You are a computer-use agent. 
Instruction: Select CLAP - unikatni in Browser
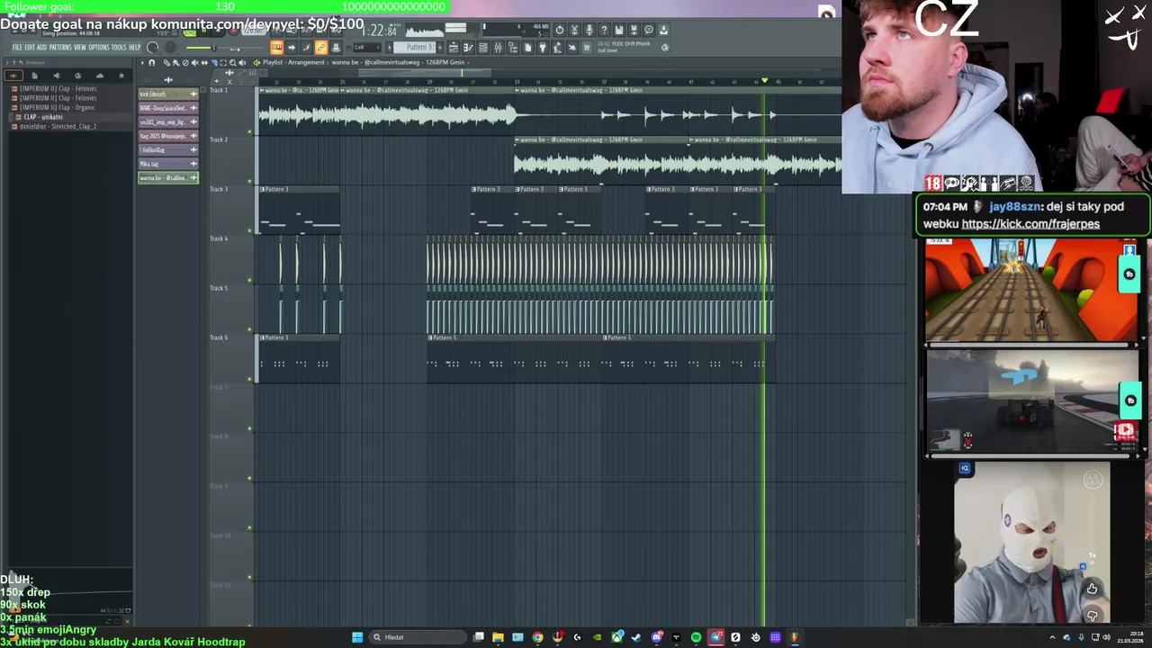[x=43, y=117]
